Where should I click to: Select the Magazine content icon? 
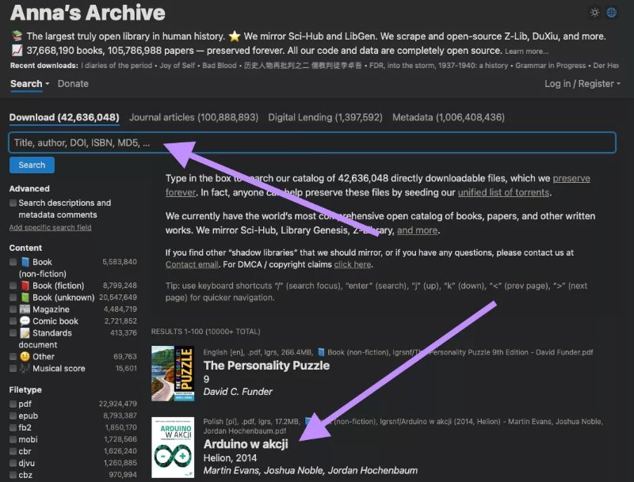[x=25, y=309]
